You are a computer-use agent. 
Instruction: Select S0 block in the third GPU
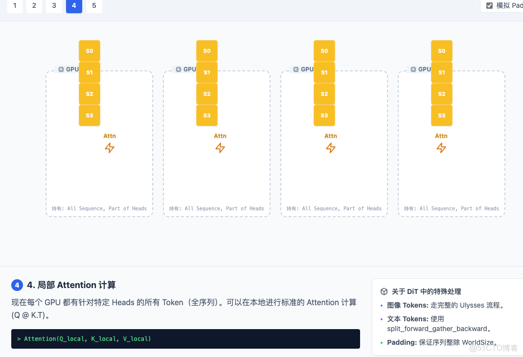[x=324, y=51]
